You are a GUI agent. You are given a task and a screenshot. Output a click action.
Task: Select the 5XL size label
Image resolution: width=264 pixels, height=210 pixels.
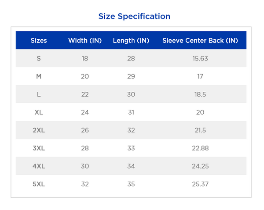(39, 184)
